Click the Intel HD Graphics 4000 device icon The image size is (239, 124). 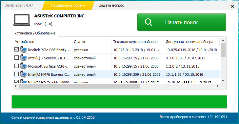23,81
